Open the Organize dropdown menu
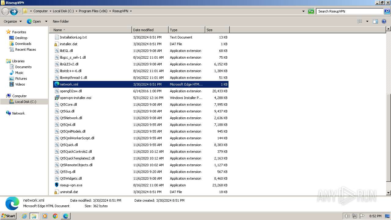The height and width of the screenshot is (220, 391). (13, 21)
